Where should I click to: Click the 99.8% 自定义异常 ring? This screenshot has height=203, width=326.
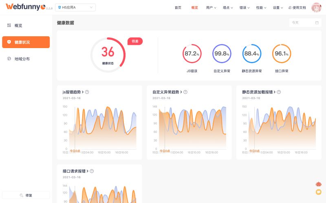pyautogui.click(x=222, y=53)
